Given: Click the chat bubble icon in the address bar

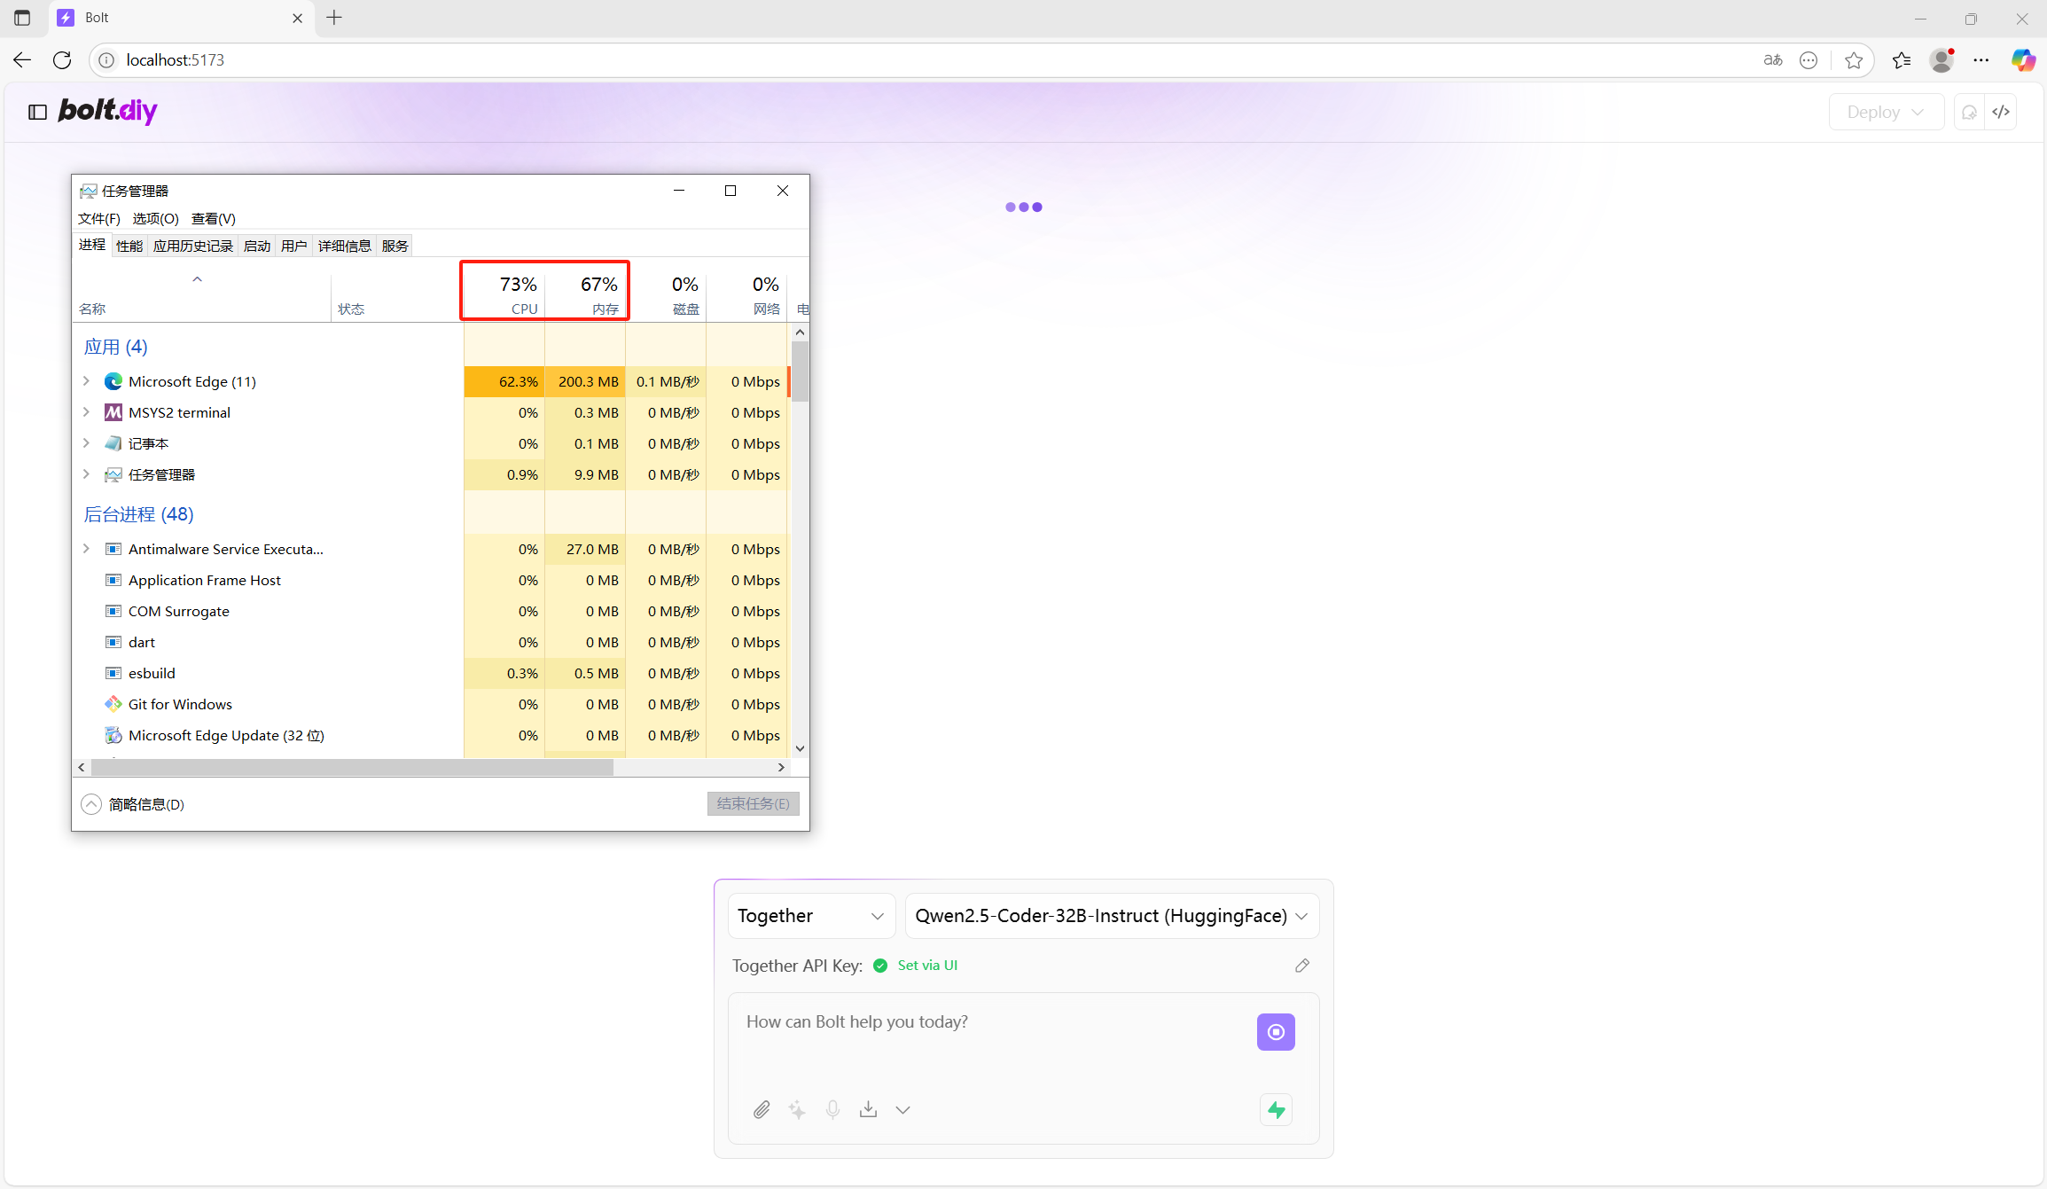Looking at the screenshot, I should coord(1809,59).
